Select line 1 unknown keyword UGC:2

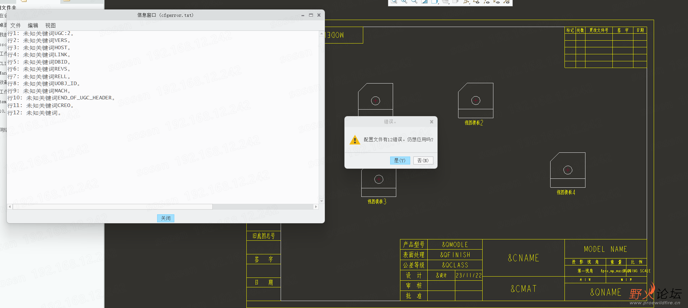tap(40, 33)
